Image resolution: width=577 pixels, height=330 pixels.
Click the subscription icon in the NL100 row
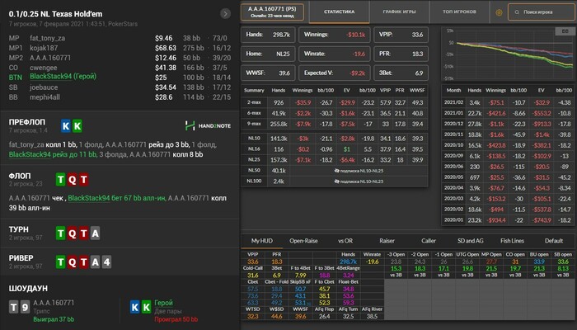[x=336, y=181]
